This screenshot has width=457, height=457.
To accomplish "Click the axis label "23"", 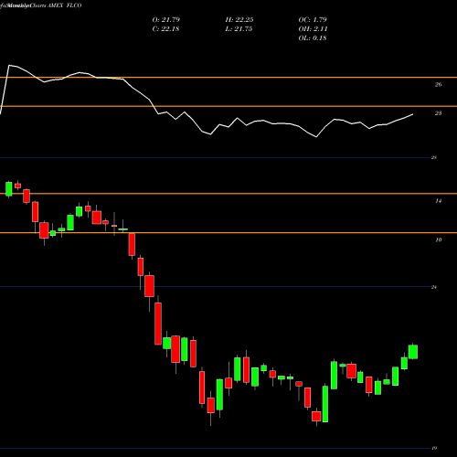I will [x=438, y=113].
